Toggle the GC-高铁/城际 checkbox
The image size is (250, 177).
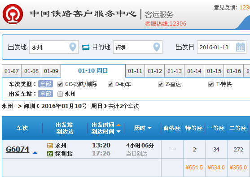click(x=60, y=84)
